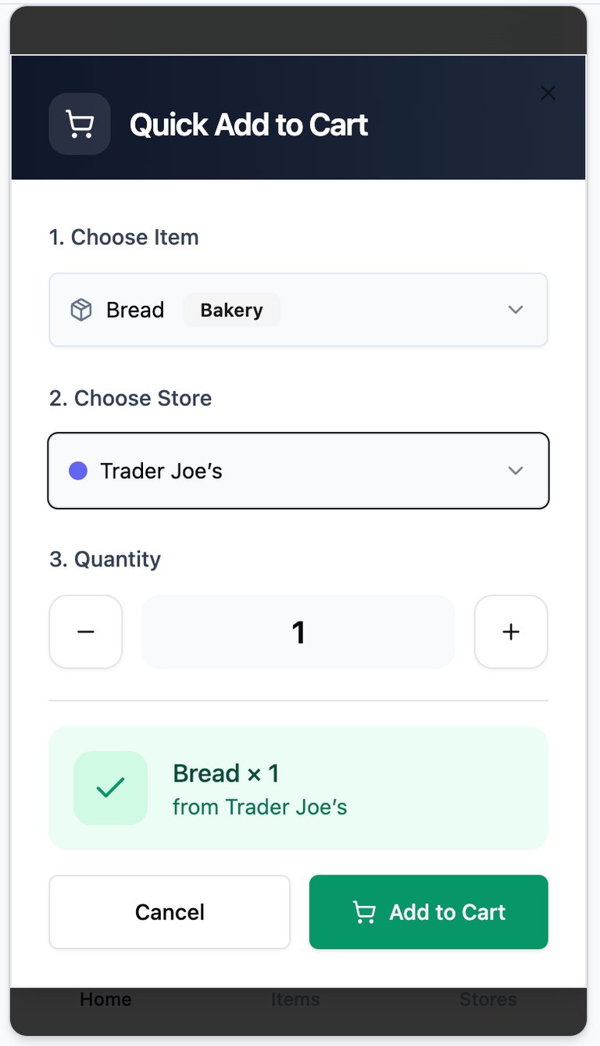The height and width of the screenshot is (1046, 600).
Task: Click the cart icon in dialog header
Action: tap(80, 124)
